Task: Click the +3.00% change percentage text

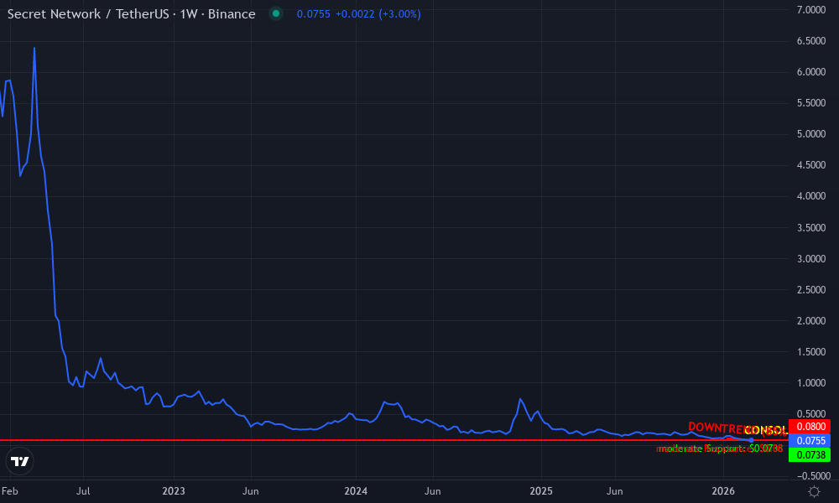Action: [x=400, y=14]
